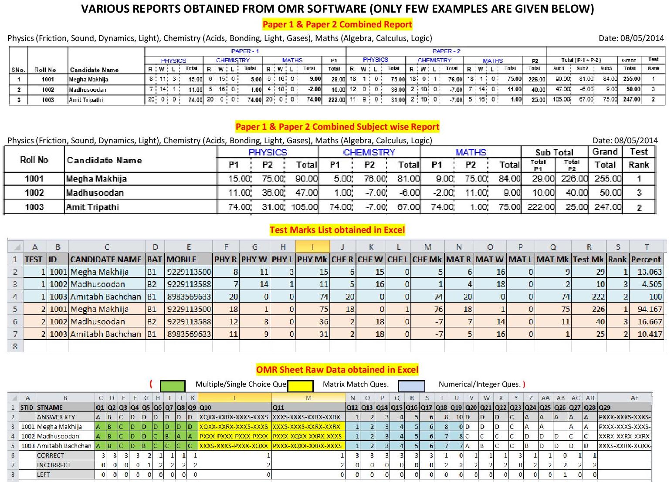Click 'Sub Total' header in the Subject wise Report
This screenshot has height=482, width=671.
554,152
